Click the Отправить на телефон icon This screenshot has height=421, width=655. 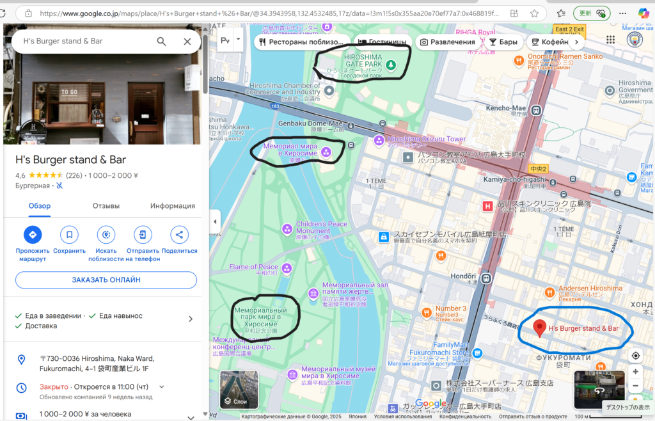tap(143, 235)
